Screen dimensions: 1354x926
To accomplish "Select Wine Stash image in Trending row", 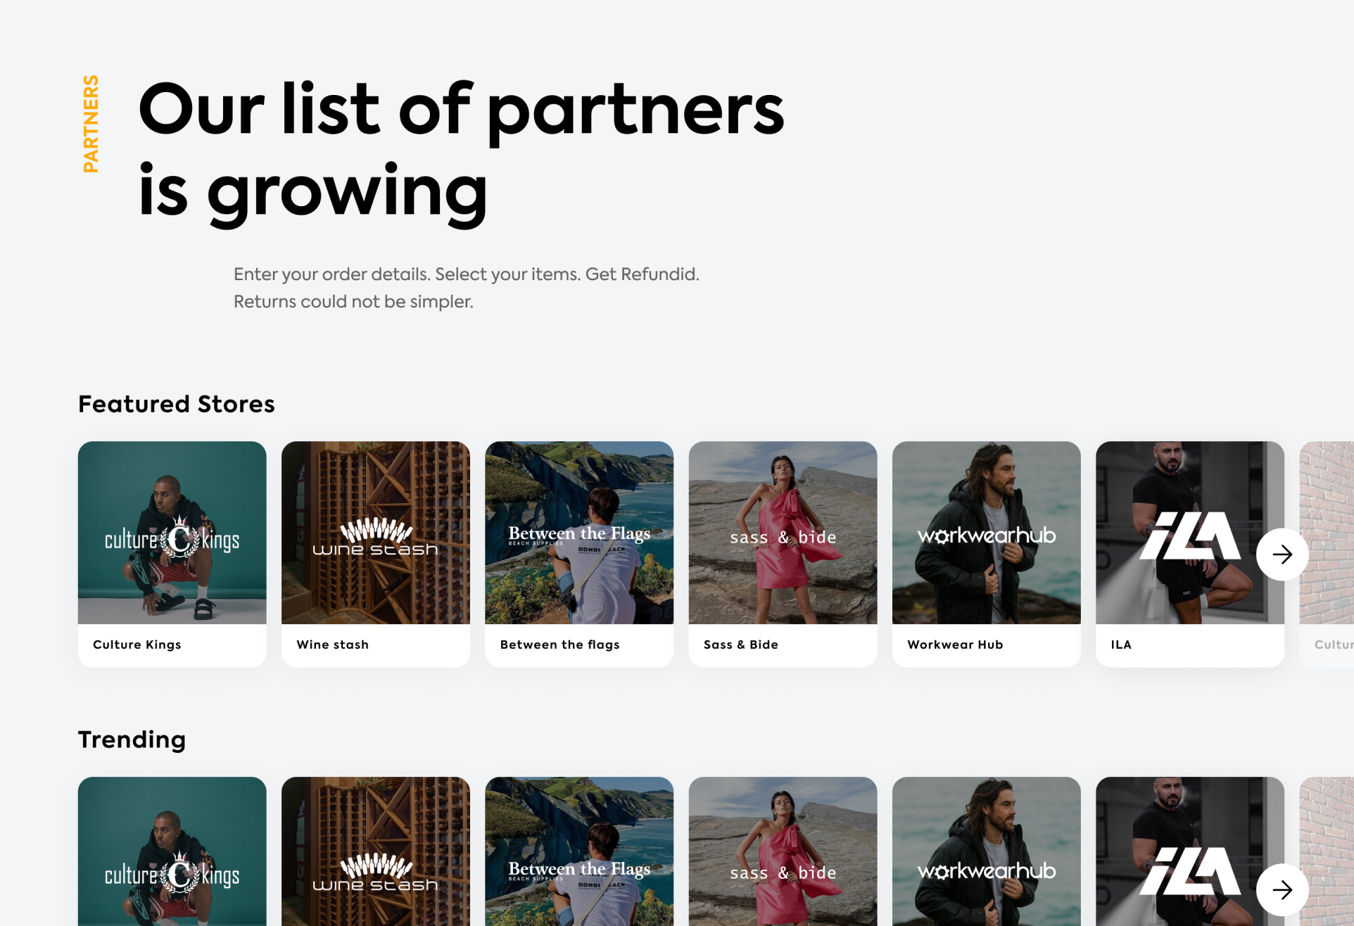I will pos(376,851).
